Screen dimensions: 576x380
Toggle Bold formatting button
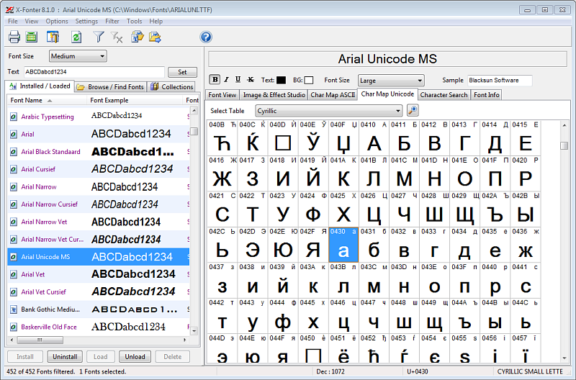pyautogui.click(x=215, y=80)
